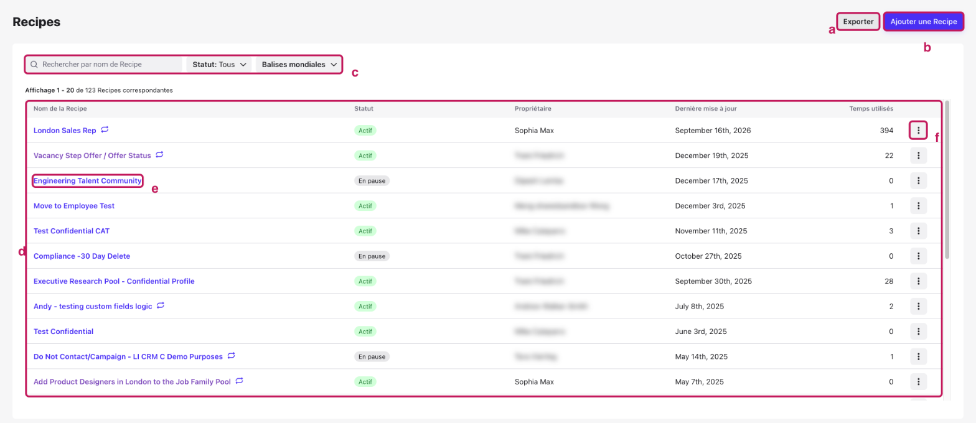Click the Nom de la Recipe column header
Screen dimensions: 976x423
pyautogui.click(x=60, y=109)
